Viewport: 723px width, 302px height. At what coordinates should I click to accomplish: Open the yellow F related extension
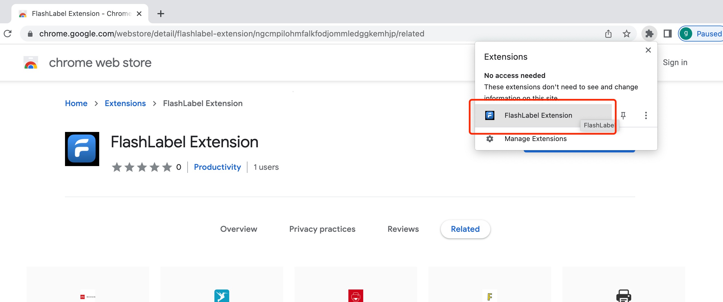[x=490, y=284]
